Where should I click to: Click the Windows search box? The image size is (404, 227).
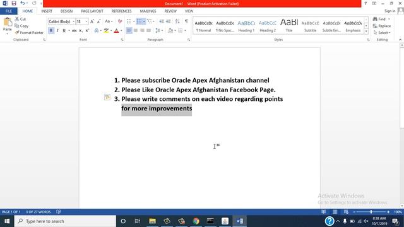(x=65, y=221)
